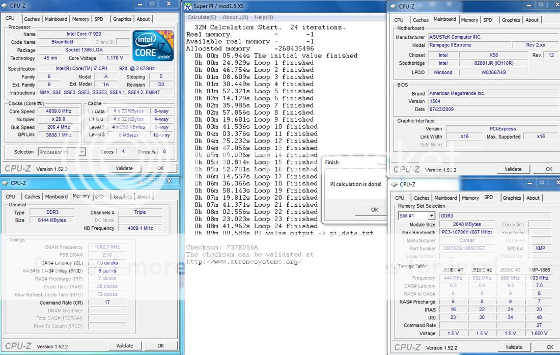
Task: Click the SPD Ext. value 'XMP'
Action: tap(540, 248)
